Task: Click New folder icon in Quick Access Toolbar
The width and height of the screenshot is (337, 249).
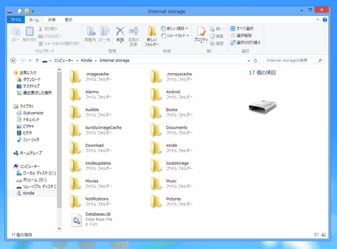Action: pos(27,11)
